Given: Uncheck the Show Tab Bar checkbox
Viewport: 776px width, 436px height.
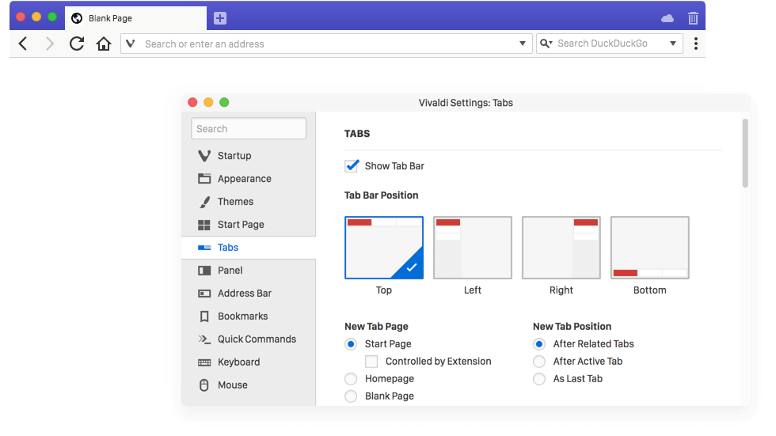Looking at the screenshot, I should click(x=352, y=166).
